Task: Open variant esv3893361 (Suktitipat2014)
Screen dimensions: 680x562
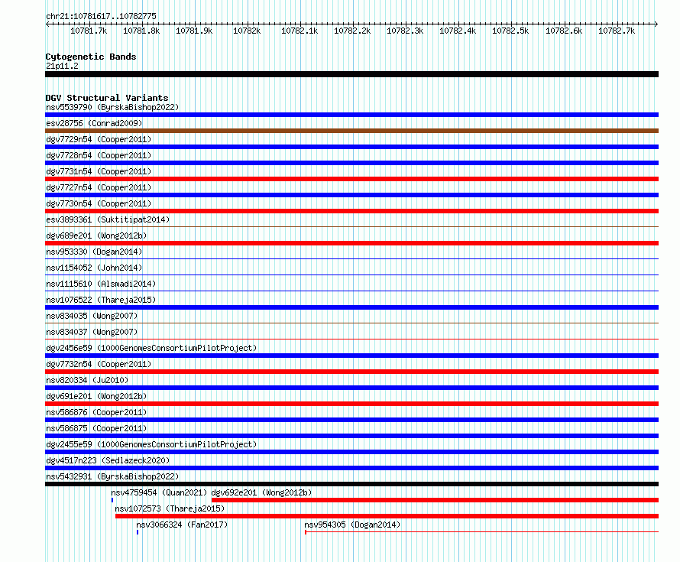Action: coord(108,219)
